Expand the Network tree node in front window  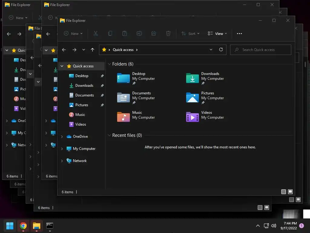point(62,161)
